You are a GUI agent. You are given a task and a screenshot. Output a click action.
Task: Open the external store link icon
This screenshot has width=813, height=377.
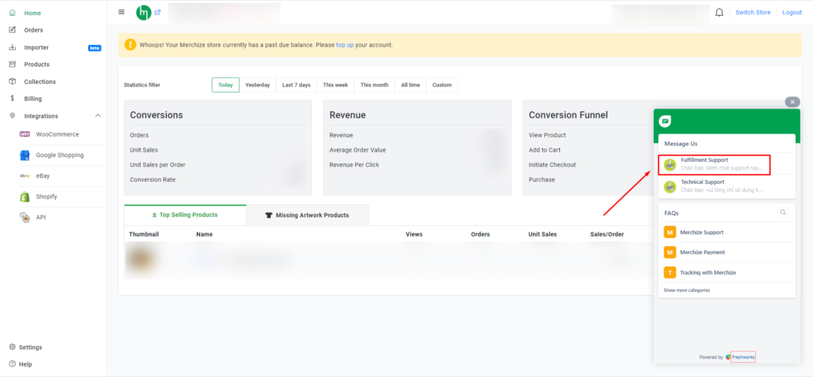[158, 13]
